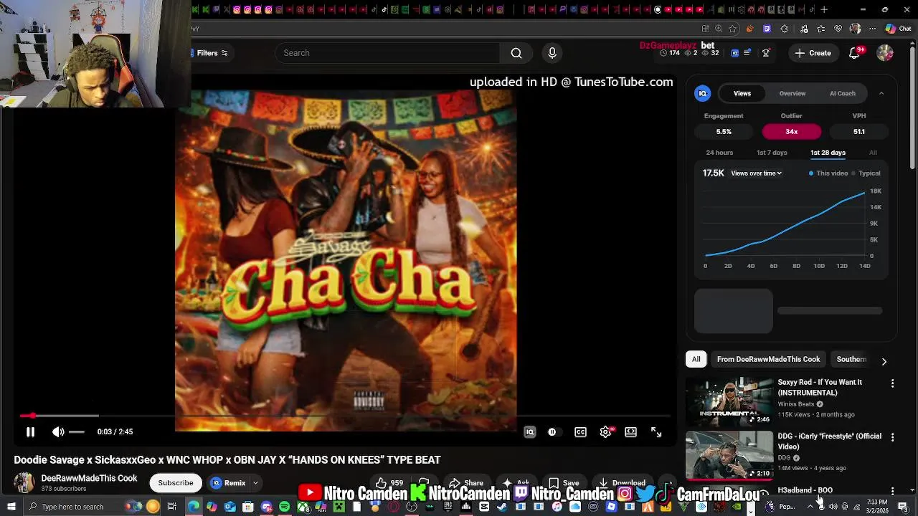Open DeeRawwMadeThis Cook channel name
The width and height of the screenshot is (918, 516).
click(x=89, y=479)
